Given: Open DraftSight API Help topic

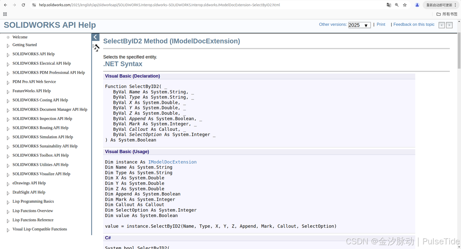Looking at the screenshot, I should 29,192.
